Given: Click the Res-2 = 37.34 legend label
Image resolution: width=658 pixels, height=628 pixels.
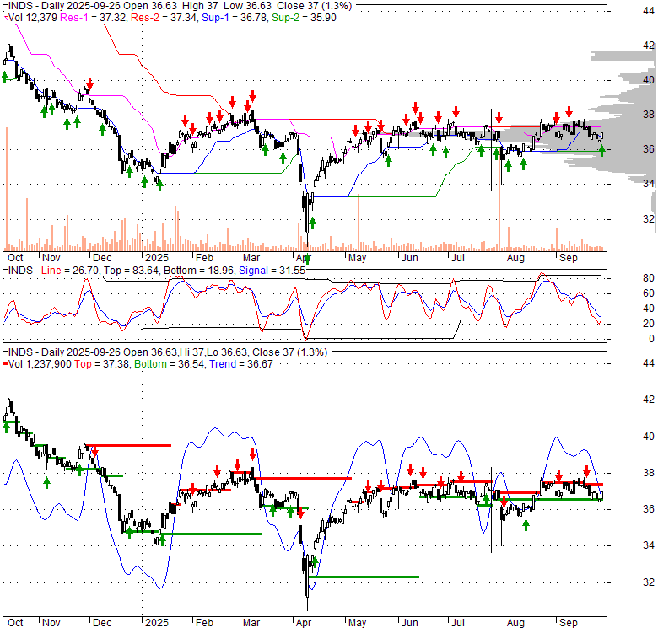Looking at the screenshot, I should pyautogui.click(x=164, y=17).
